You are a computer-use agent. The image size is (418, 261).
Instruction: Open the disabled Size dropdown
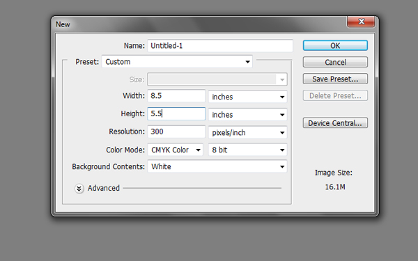pyautogui.click(x=217, y=79)
